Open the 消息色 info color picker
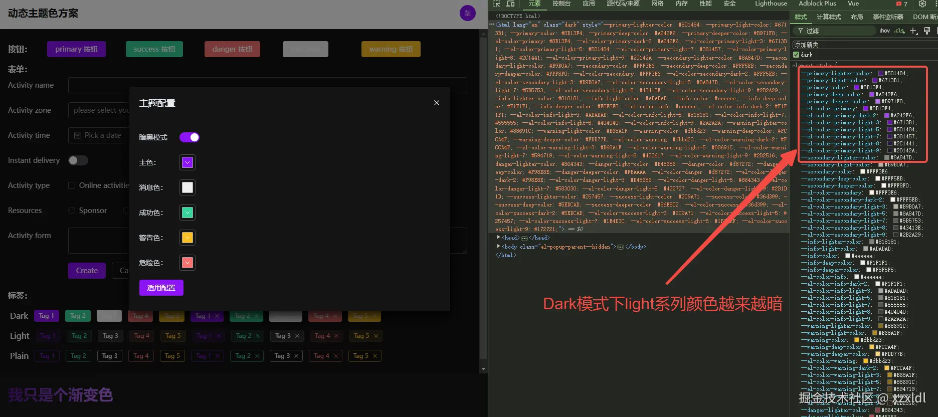The width and height of the screenshot is (938, 417). (x=187, y=187)
